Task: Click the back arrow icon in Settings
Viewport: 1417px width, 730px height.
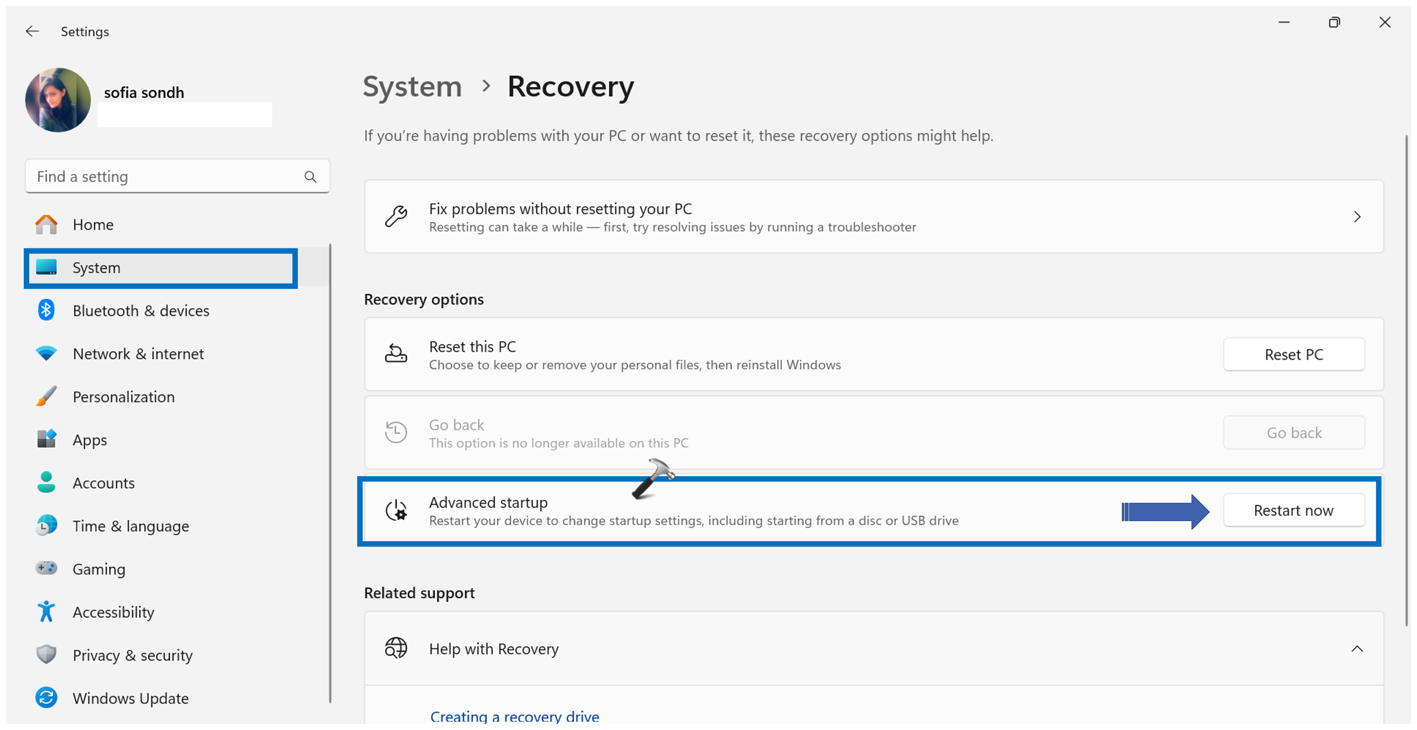Action: point(32,31)
